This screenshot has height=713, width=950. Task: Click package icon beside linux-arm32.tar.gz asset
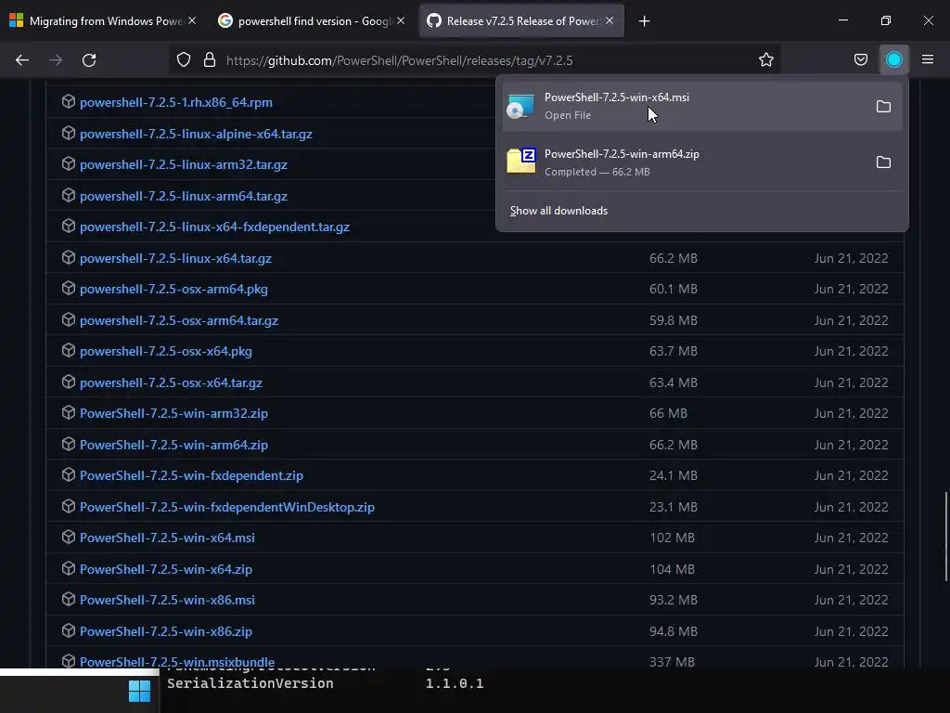tap(69, 163)
